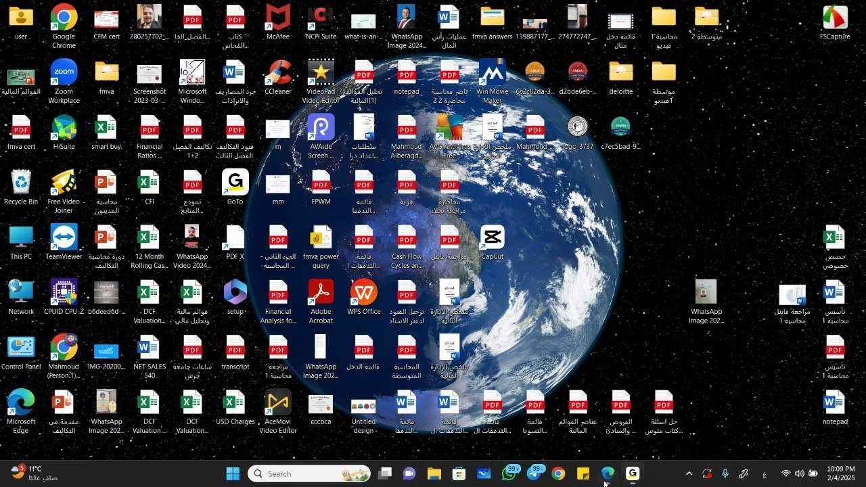This screenshot has height=487, width=866.
Task: Select the FPWM PDF file
Action: pos(321,187)
